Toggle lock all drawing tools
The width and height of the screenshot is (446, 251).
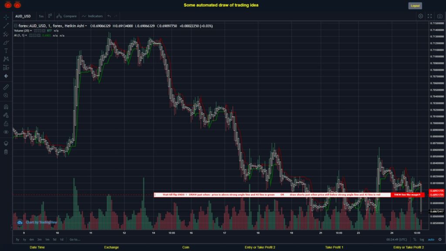6,123
